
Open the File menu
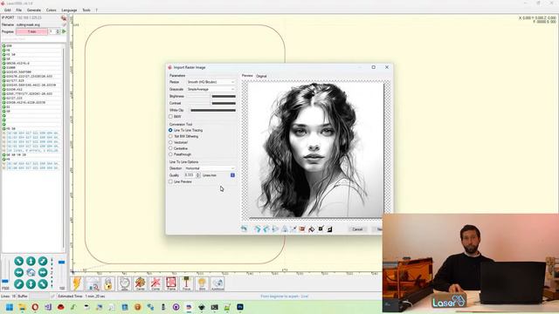point(19,10)
